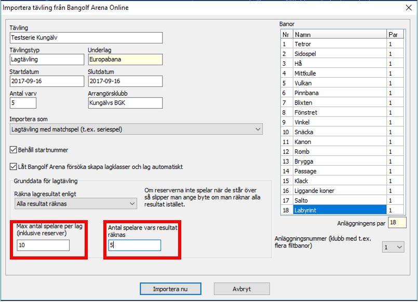Click the Anläggningens par field
The width and height of the screenshot is (418, 302).
tap(397, 223)
